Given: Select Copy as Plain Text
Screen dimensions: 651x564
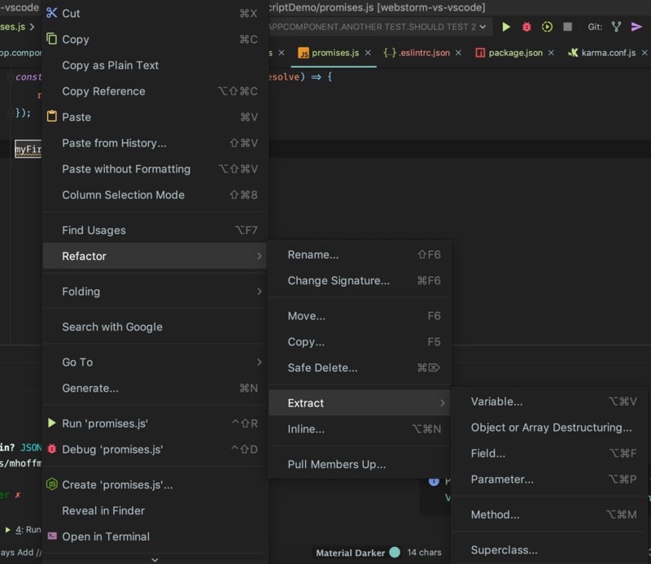Looking at the screenshot, I should [155, 65].
